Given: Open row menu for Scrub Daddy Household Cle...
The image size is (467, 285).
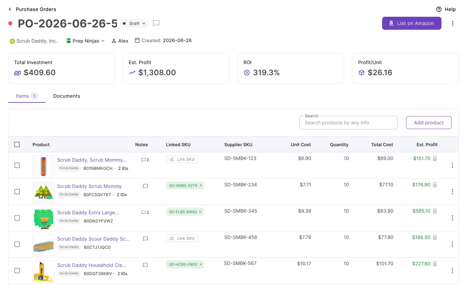Looking at the screenshot, I should (x=452, y=271).
